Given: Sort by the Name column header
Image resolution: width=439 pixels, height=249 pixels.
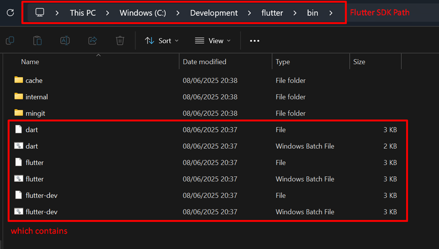Looking at the screenshot, I should [30, 62].
